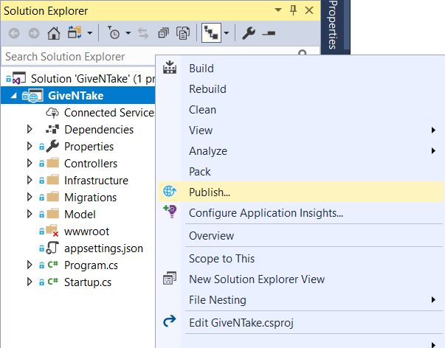Toggle the Track Active Item button
This screenshot has height=348, width=445.
pos(211,33)
